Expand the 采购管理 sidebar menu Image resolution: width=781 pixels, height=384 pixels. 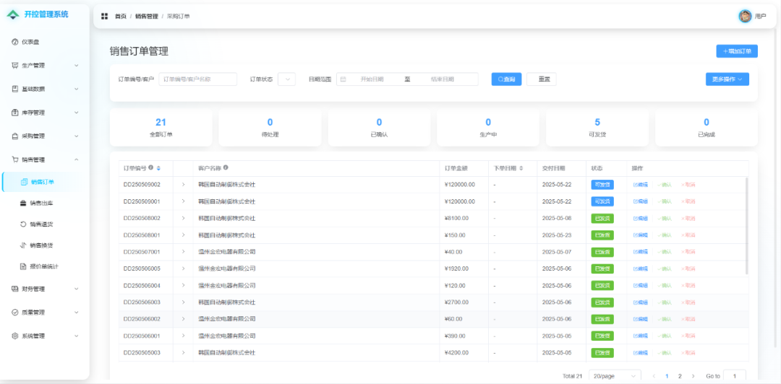(x=45, y=136)
